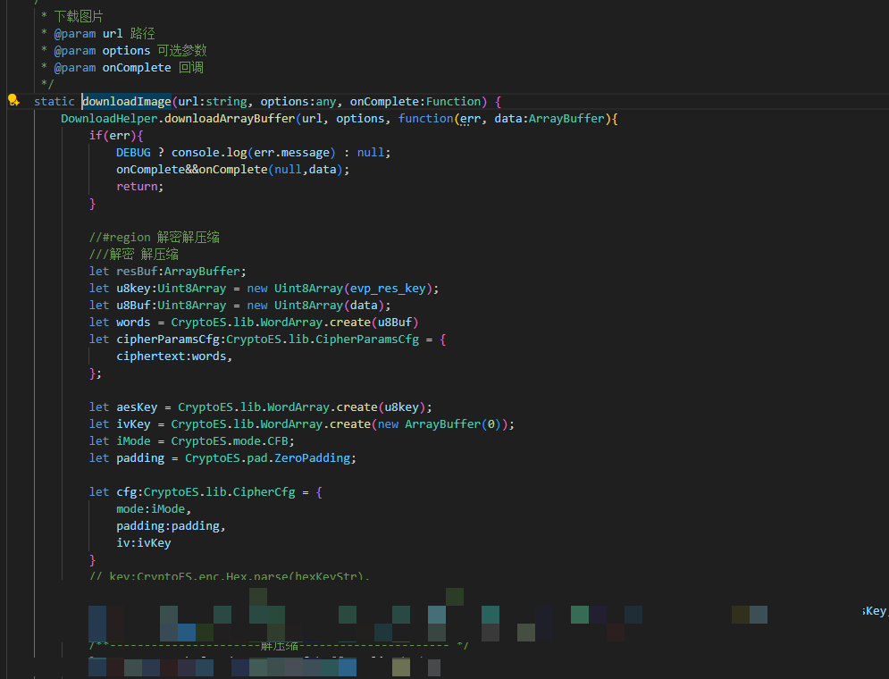Viewport: 889px width, 679px height.
Task: Click the 'function' keyword
Action: (x=425, y=119)
